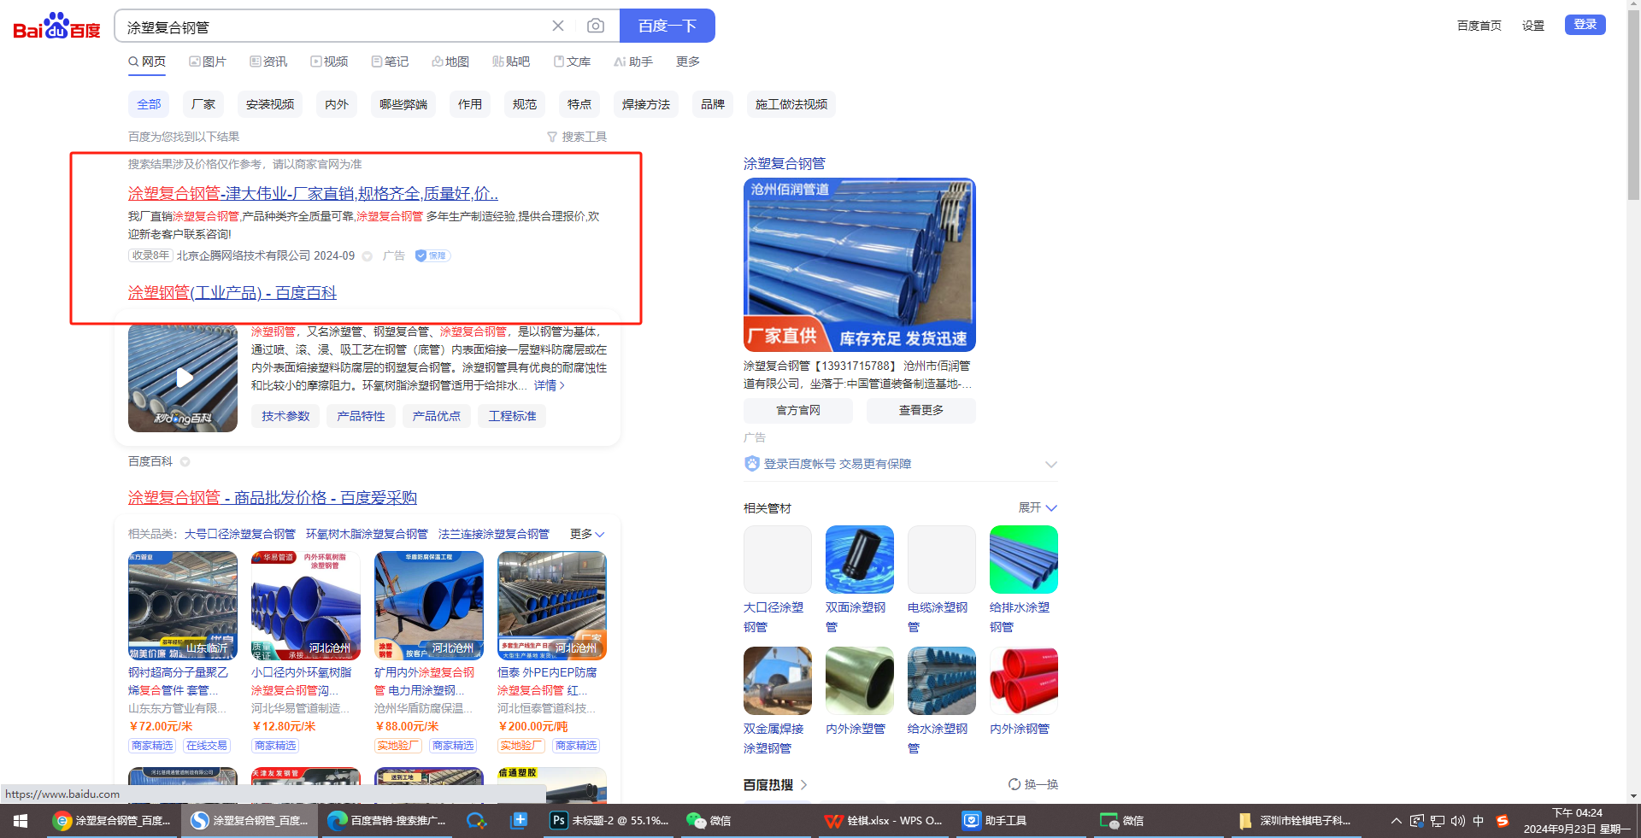
Task: Go to 百度首页 link
Action: point(1479,26)
